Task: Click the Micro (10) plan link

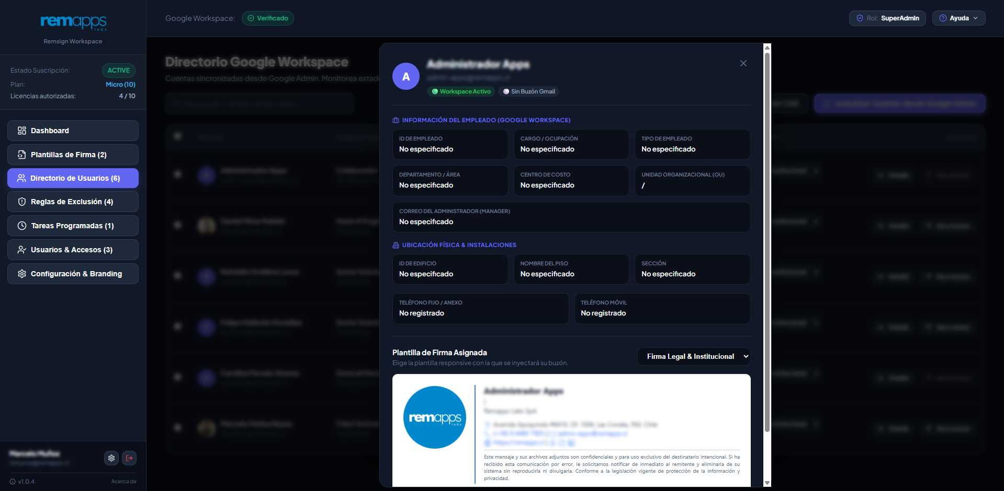Action: (120, 85)
